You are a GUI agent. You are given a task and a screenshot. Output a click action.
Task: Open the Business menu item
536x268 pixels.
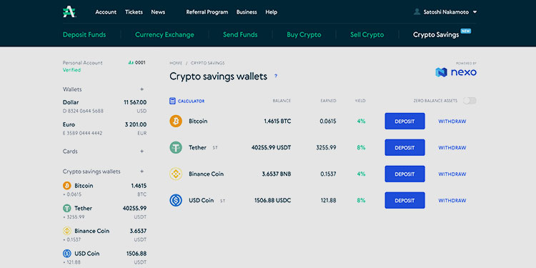click(x=247, y=12)
